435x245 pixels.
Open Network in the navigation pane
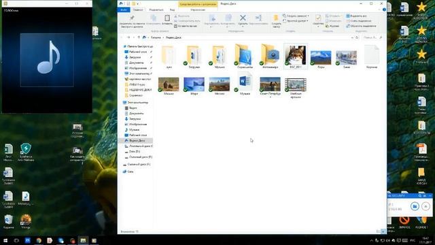(128, 171)
